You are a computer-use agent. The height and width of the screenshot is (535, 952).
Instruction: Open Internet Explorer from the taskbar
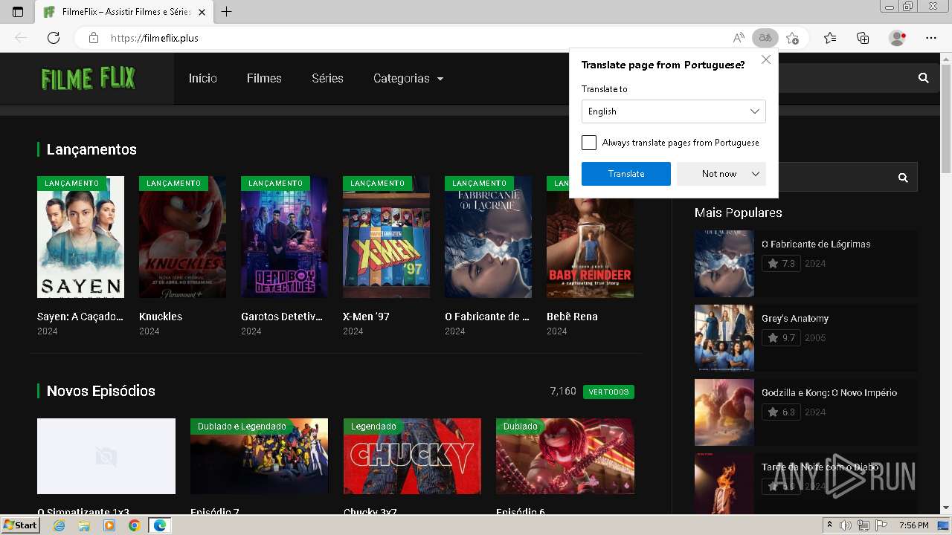[59, 525]
